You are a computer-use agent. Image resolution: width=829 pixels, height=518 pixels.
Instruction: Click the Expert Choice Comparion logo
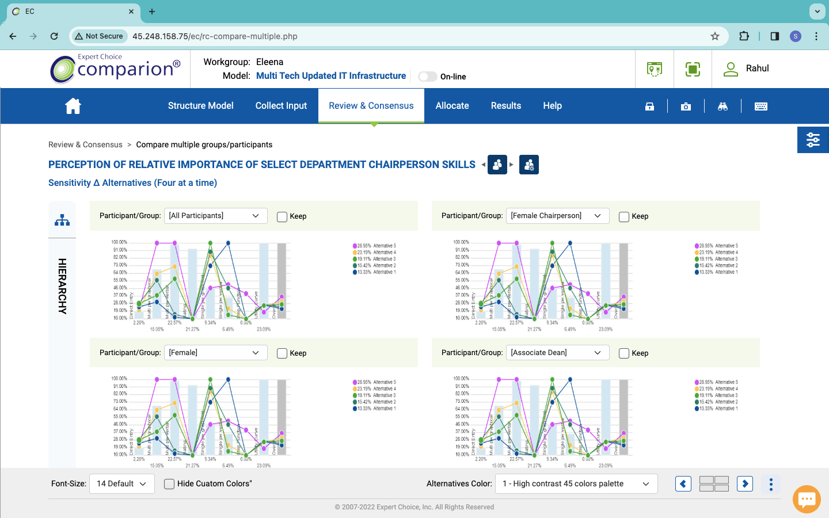pyautogui.click(x=115, y=69)
